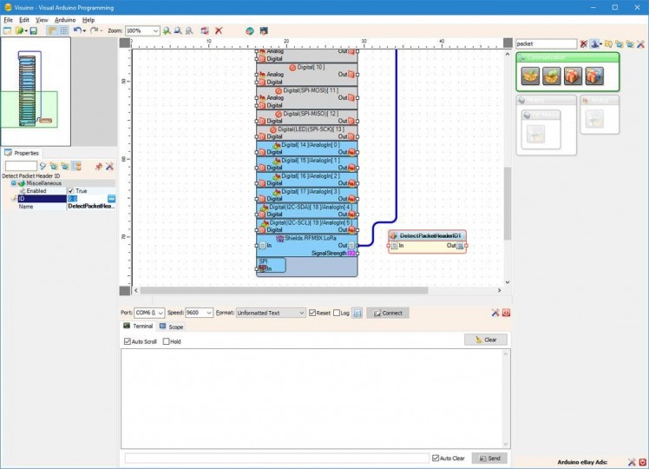
Task: Click the Zoom In magnifier icon
Action: tap(167, 30)
